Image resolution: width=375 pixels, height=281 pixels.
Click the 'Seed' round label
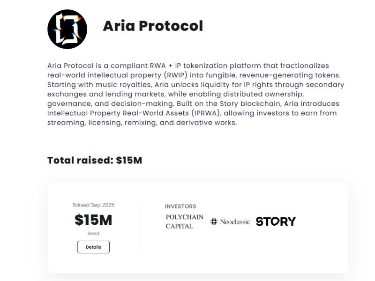[x=93, y=233]
